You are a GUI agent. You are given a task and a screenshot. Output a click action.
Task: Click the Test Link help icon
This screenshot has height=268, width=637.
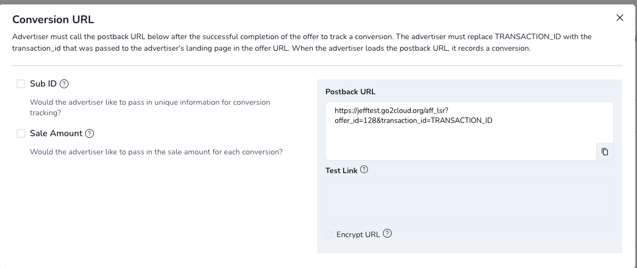coord(364,169)
